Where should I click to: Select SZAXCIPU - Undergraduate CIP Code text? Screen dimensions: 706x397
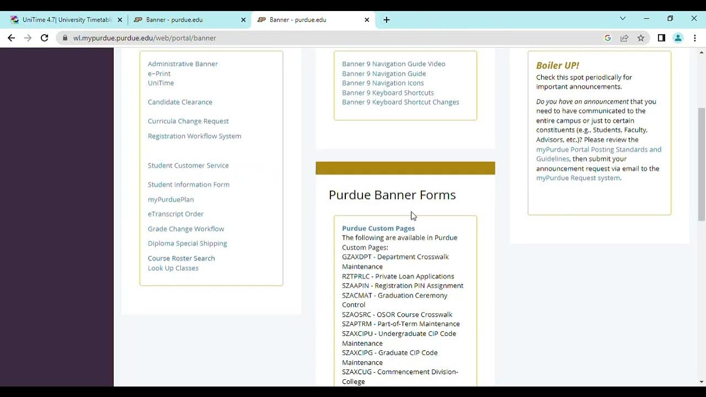point(399,334)
